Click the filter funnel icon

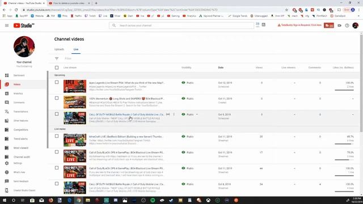57,58
